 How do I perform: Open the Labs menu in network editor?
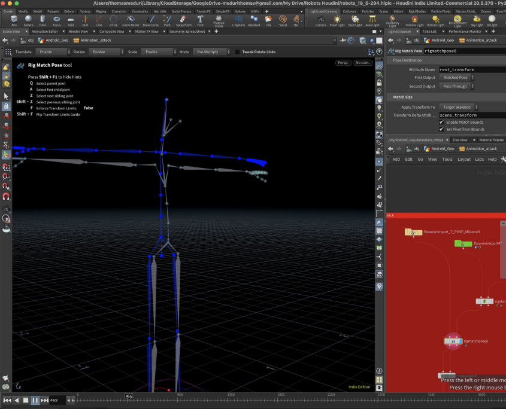point(480,159)
